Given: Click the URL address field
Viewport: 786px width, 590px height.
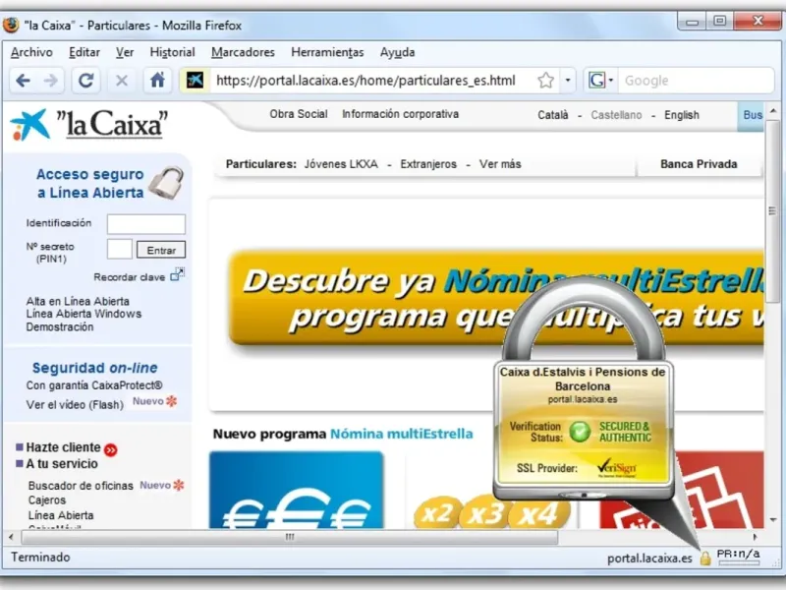Looking at the screenshot, I should [365, 81].
